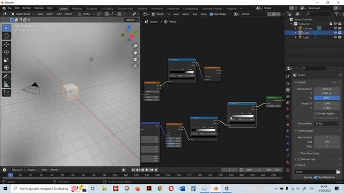Open the node editor World shader type dropdown
Screen dimensions: 344x193
tap(161, 14)
